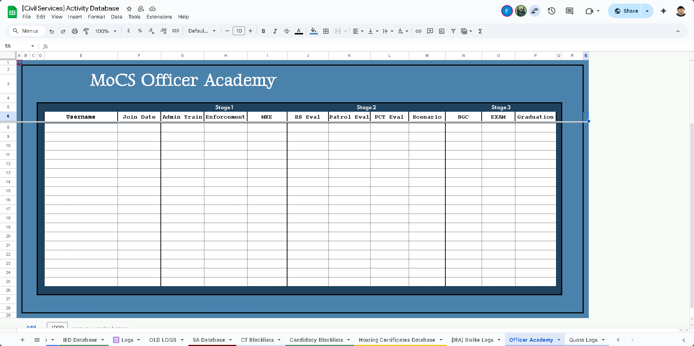
Task: Click the vertical scrollbar
Action: pyautogui.click(x=692, y=216)
